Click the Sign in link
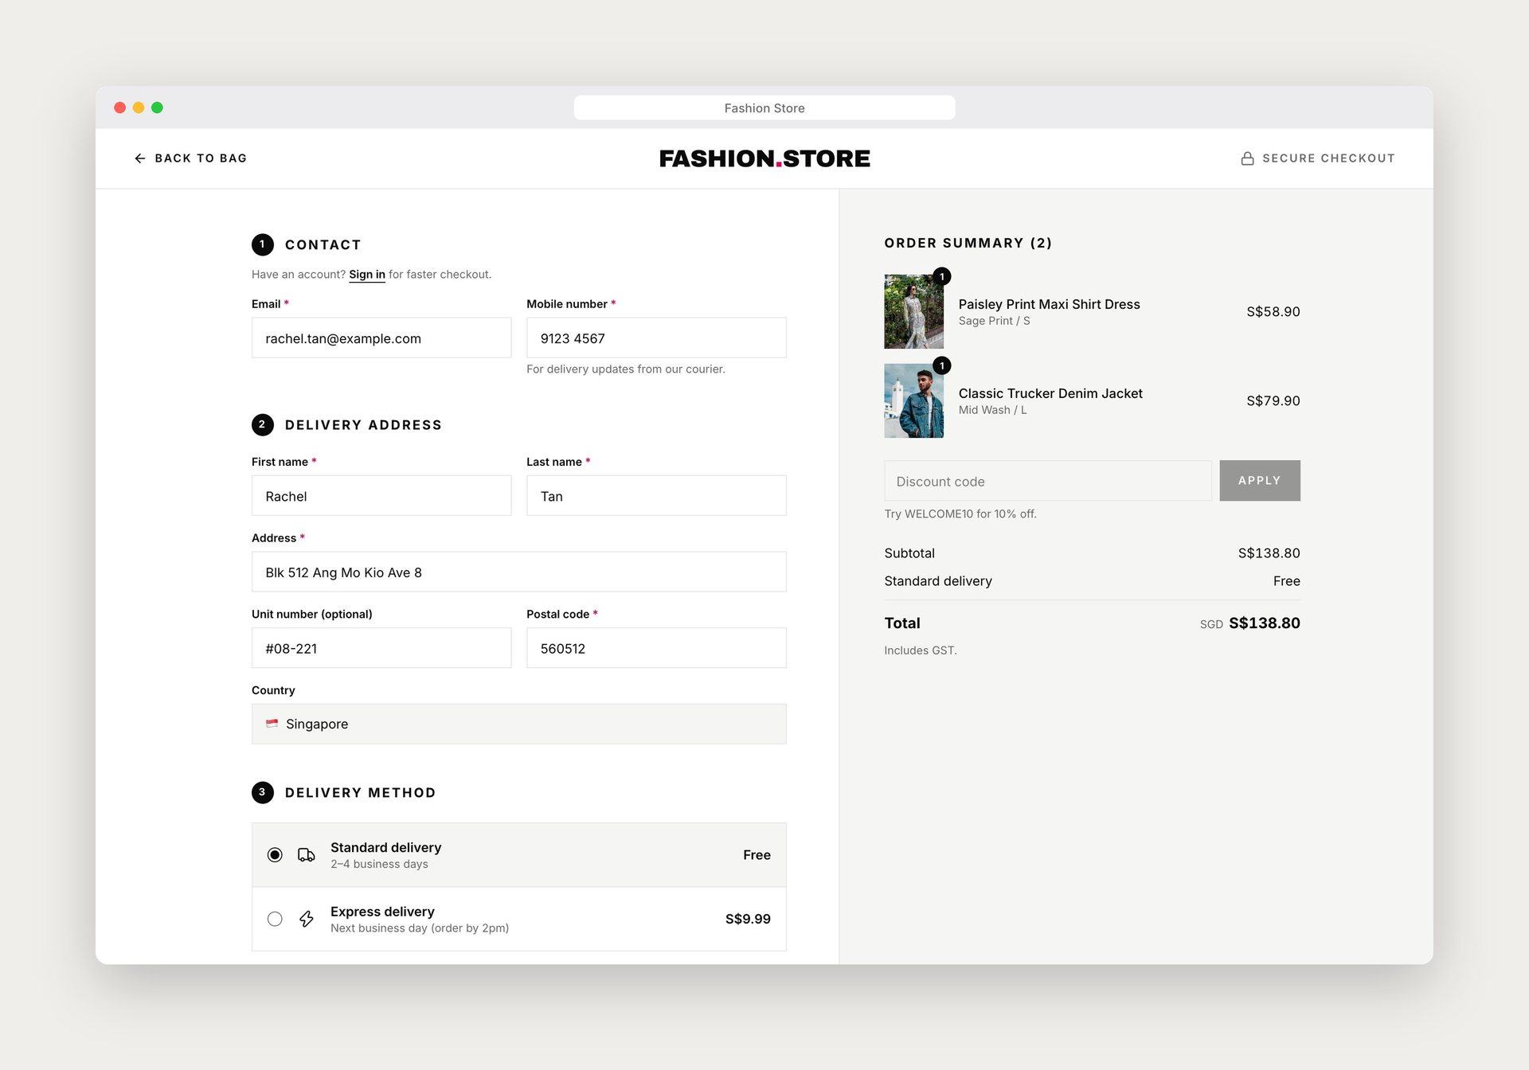1529x1070 pixels. (366, 275)
